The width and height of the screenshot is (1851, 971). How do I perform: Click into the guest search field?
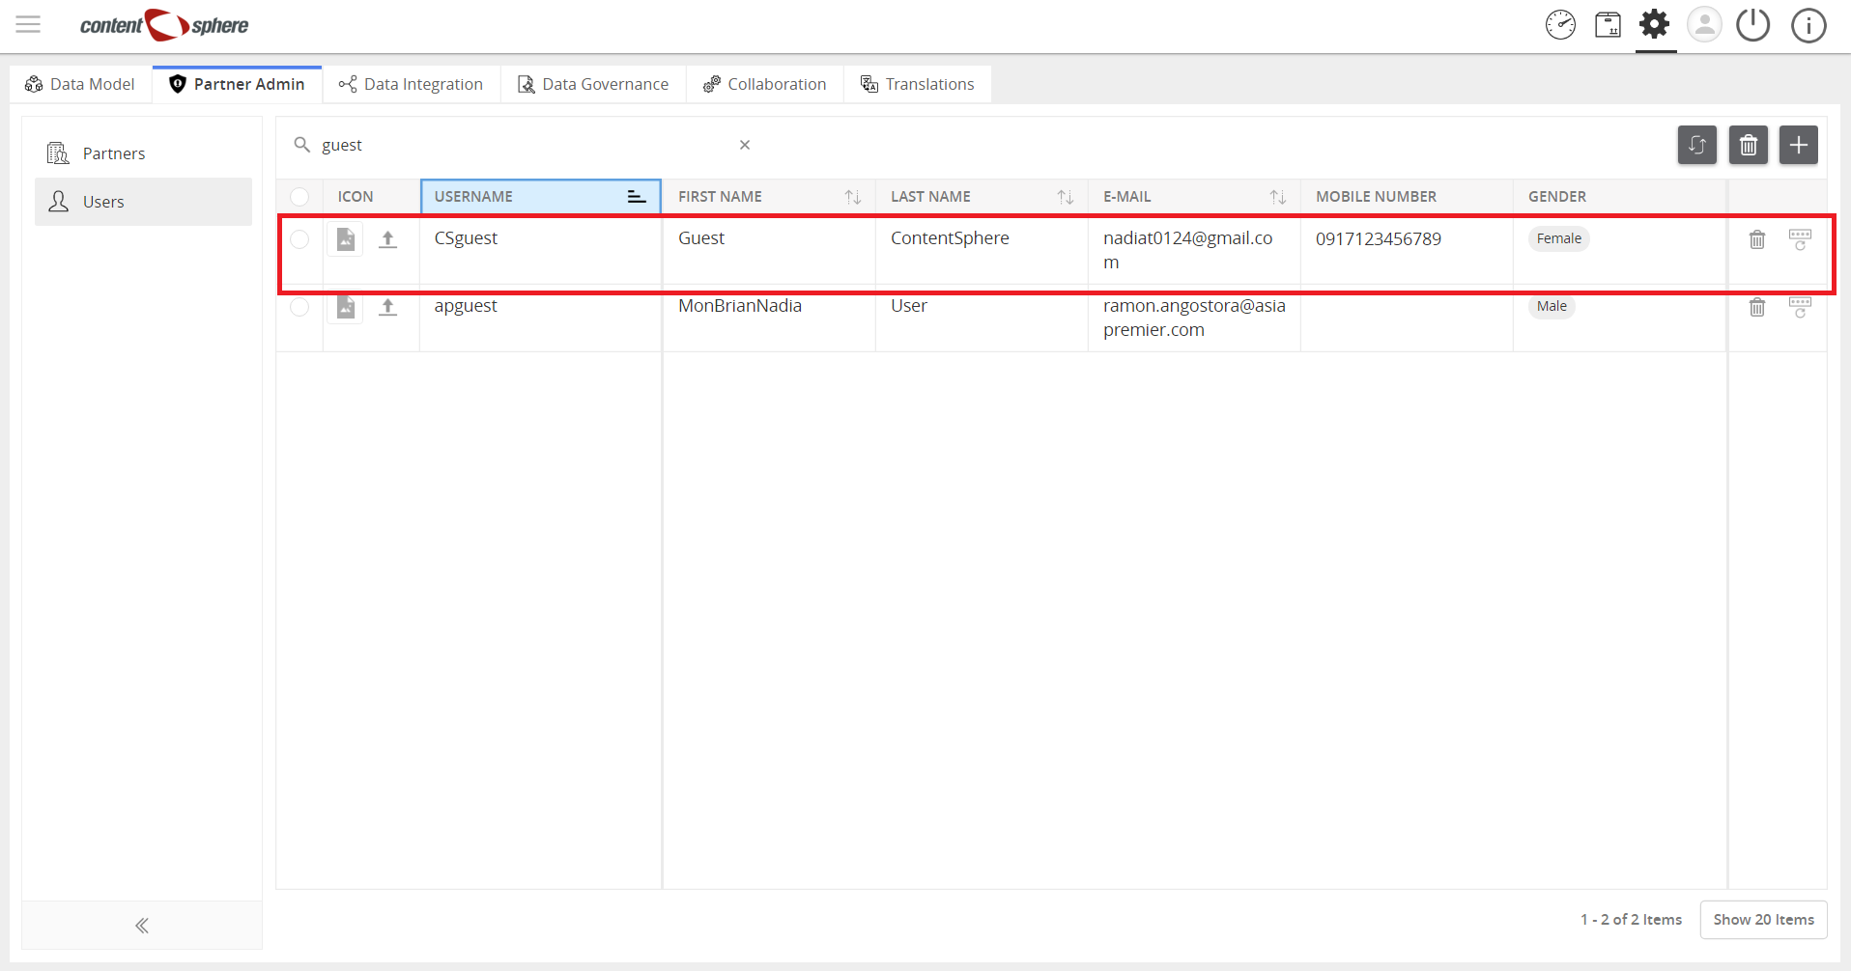[522, 145]
